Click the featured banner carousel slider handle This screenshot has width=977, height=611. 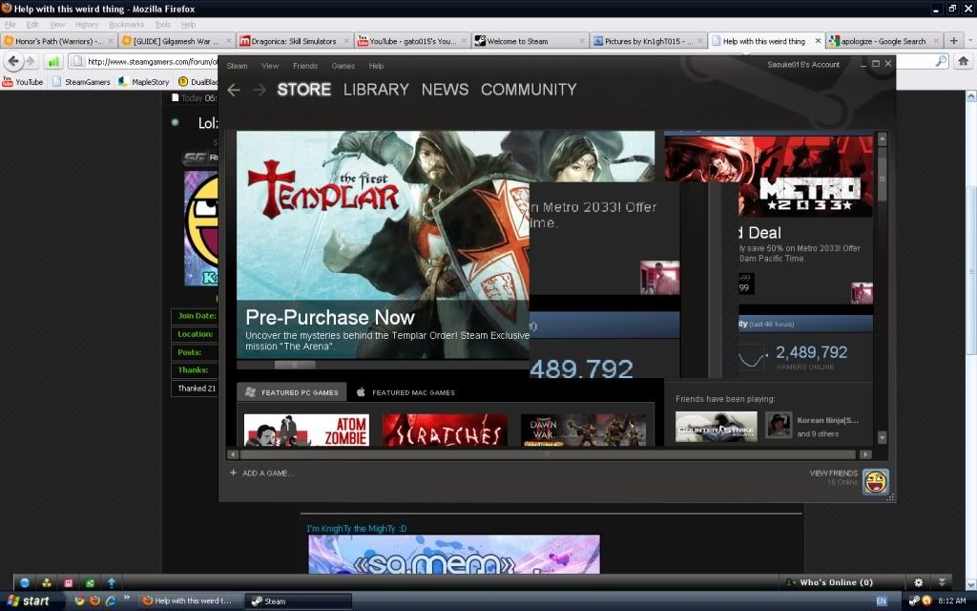(x=295, y=365)
